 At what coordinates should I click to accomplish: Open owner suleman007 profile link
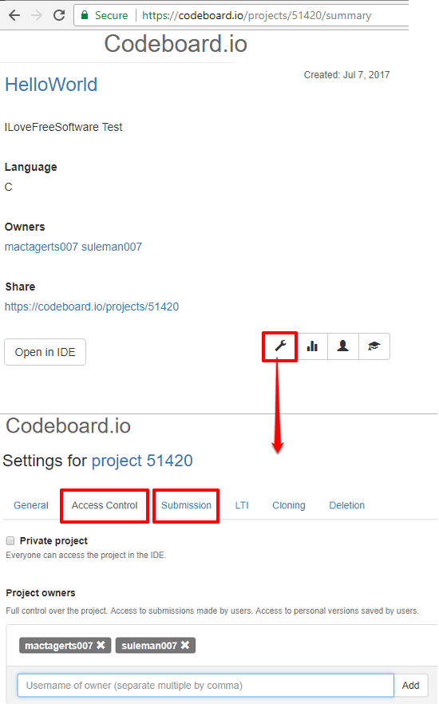click(112, 247)
